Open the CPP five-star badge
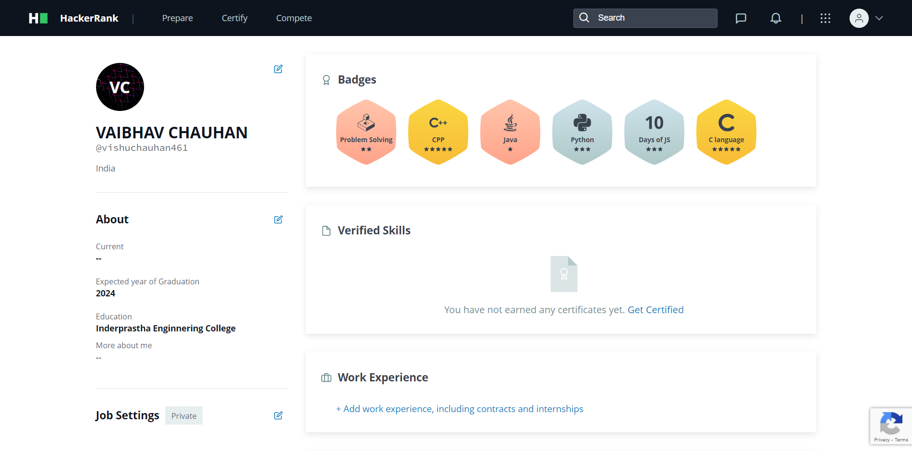 tap(438, 132)
